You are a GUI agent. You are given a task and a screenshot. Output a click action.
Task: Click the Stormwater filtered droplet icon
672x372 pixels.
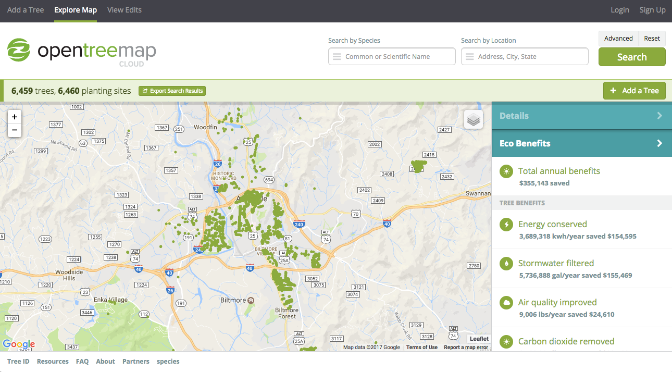(506, 264)
